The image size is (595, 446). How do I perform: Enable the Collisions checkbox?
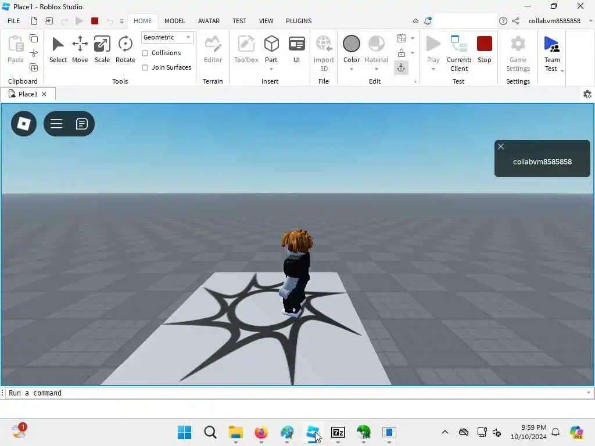click(x=145, y=53)
